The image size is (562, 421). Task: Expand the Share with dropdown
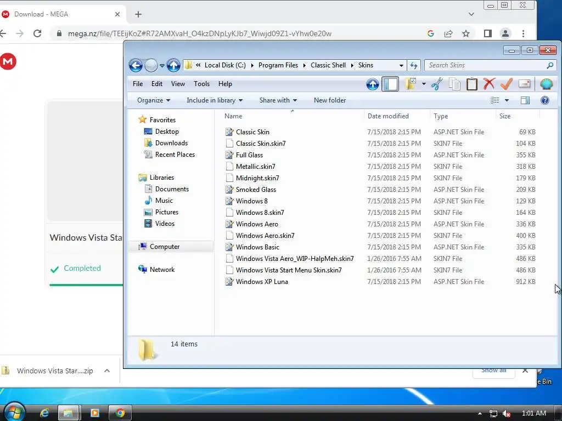coord(278,100)
